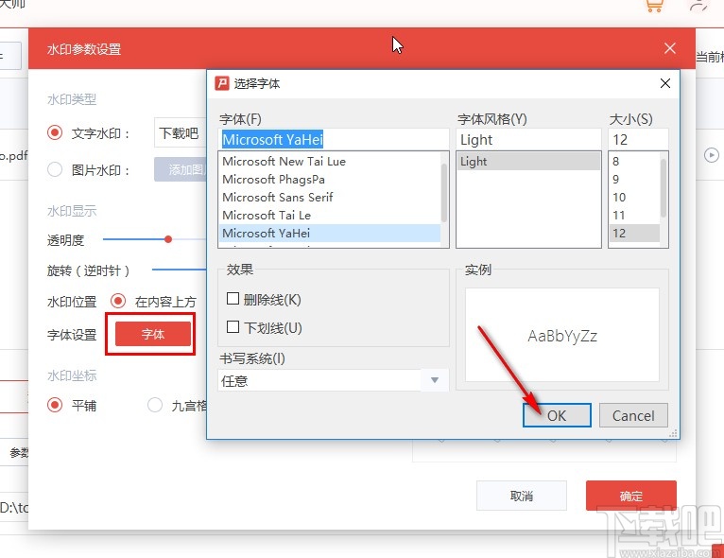The width and height of the screenshot is (724, 558).
Task: Select the 在内容上方 radio option
Action: pos(118,301)
